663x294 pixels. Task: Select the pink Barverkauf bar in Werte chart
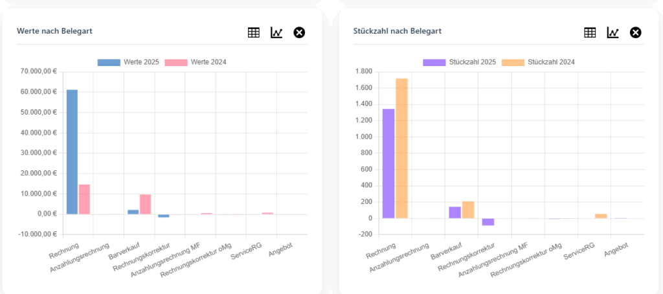click(145, 204)
